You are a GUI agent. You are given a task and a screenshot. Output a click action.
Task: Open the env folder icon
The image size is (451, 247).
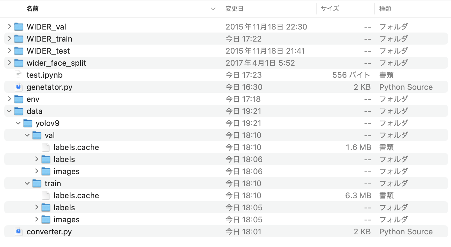pos(19,99)
